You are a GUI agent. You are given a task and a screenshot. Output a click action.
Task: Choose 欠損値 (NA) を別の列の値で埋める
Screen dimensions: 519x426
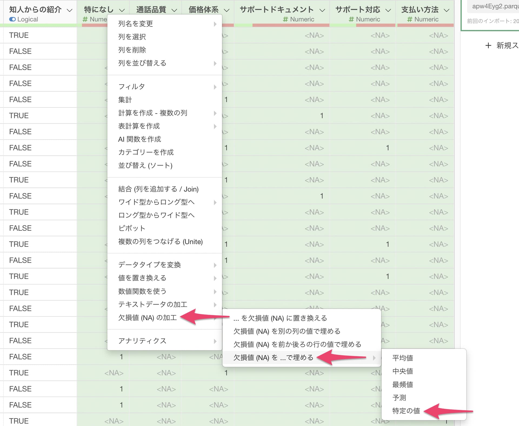(287, 331)
